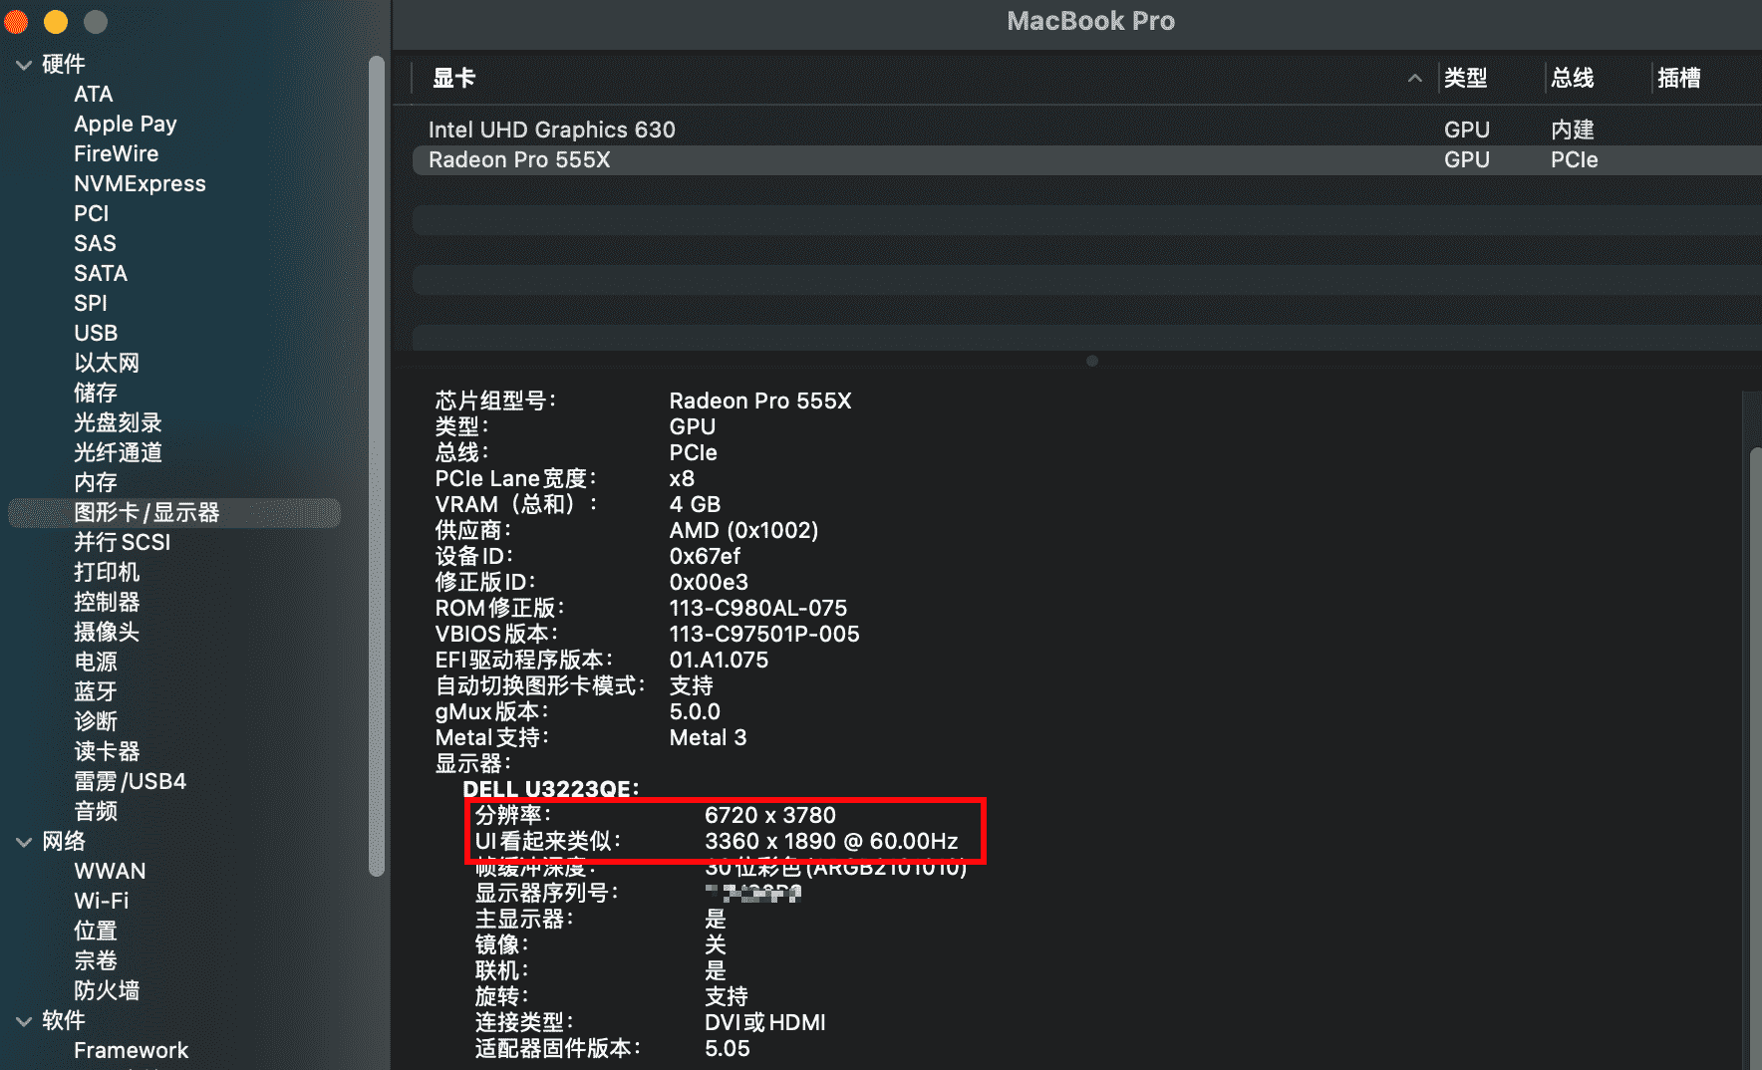Click the sidebar vertical scrollbar
This screenshot has height=1070, width=1762.
pos(377,466)
